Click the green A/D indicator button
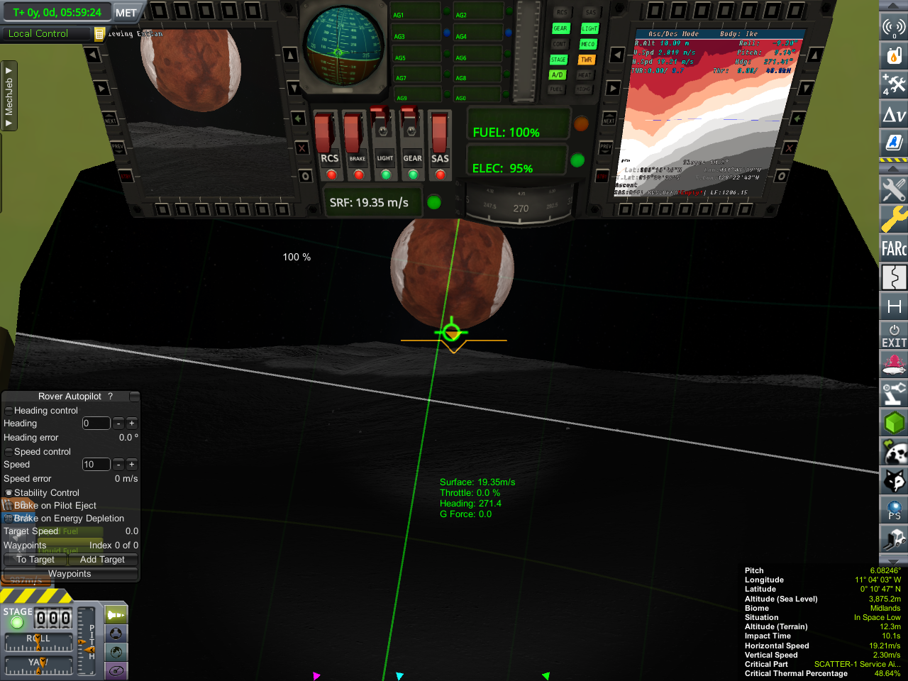Image resolution: width=908 pixels, height=681 pixels. click(557, 75)
